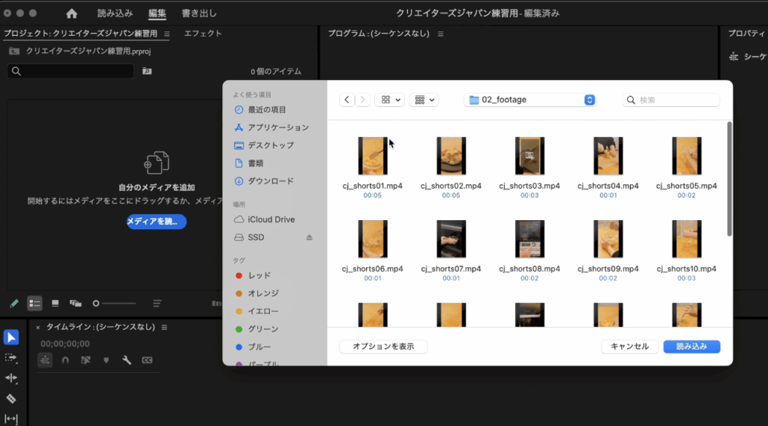This screenshot has width=768, height=426.
Task: Click the CC captions icon in timeline
Action: click(x=147, y=360)
